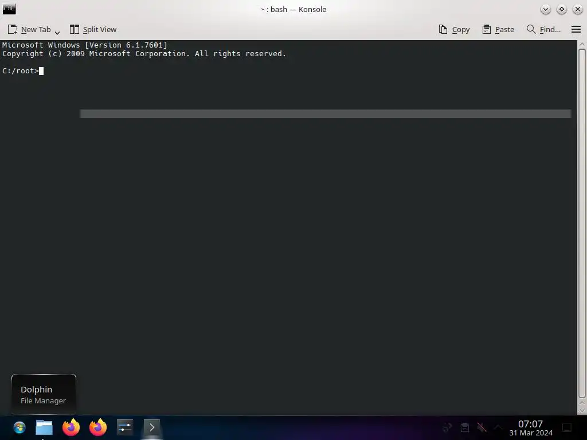The image size is (587, 440).
Task: Click the C:/root> prompt line
Action: tap(23, 70)
